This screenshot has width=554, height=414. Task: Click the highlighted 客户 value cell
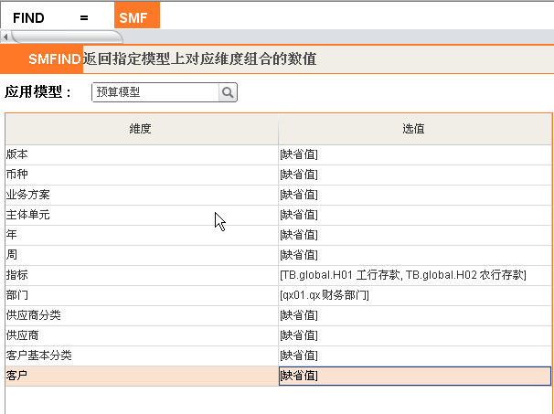coord(415,377)
